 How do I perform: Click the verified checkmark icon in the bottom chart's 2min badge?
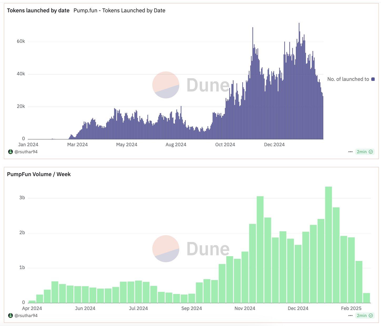point(371,316)
